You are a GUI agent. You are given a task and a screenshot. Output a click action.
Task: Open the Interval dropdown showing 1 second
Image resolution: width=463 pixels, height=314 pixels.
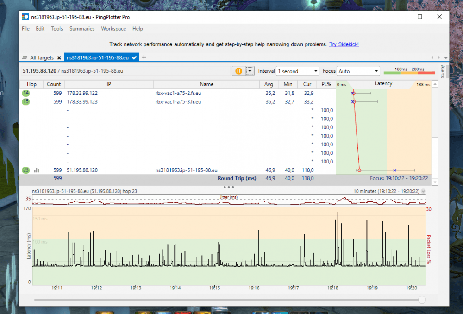(x=297, y=71)
